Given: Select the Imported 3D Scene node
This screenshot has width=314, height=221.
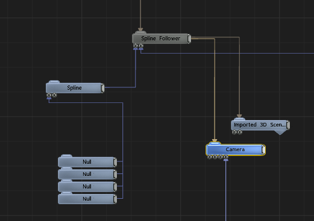Looking at the screenshot, I should [x=260, y=125].
